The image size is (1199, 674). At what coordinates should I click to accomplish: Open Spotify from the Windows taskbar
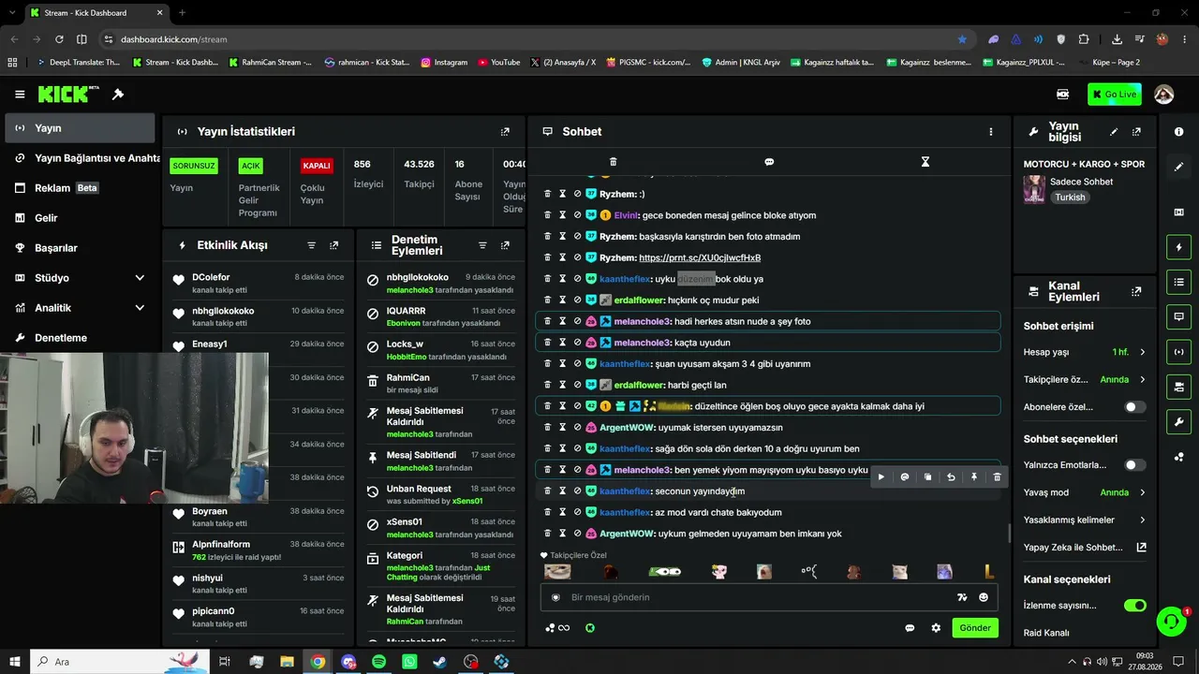click(378, 662)
